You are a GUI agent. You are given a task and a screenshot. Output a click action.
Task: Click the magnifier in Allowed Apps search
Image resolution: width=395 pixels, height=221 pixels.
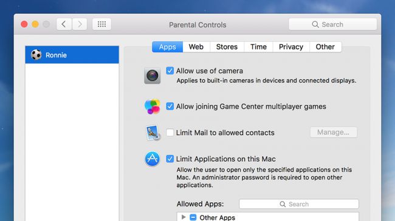click(x=283, y=204)
